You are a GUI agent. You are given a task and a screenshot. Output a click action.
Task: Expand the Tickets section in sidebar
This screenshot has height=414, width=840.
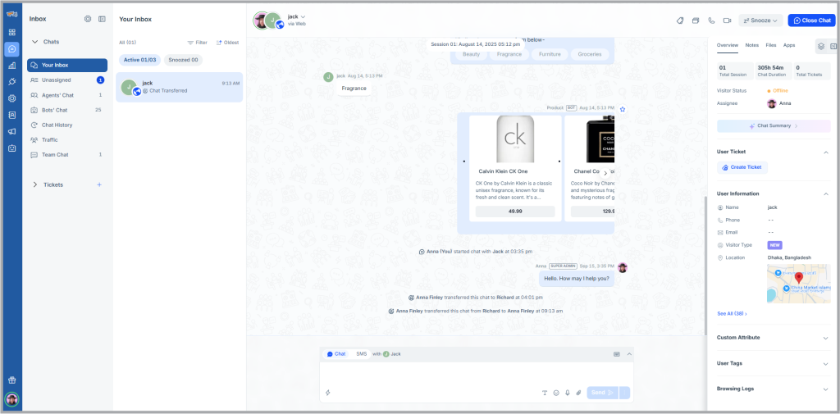tap(34, 184)
